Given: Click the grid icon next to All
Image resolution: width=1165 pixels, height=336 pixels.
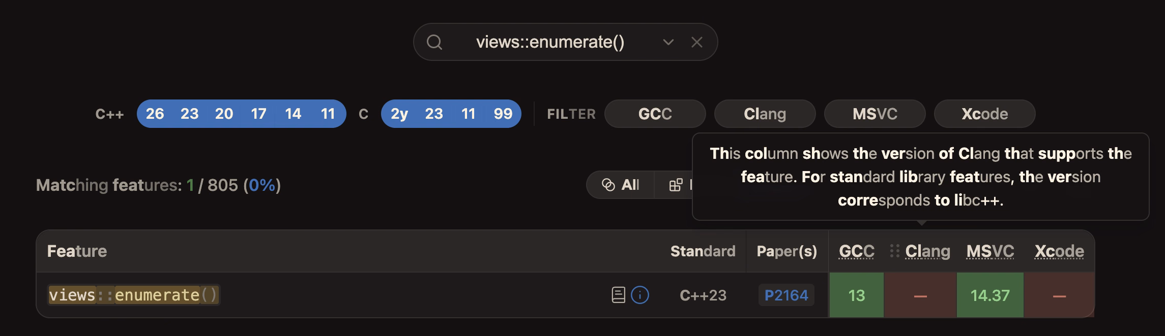Looking at the screenshot, I should [676, 185].
